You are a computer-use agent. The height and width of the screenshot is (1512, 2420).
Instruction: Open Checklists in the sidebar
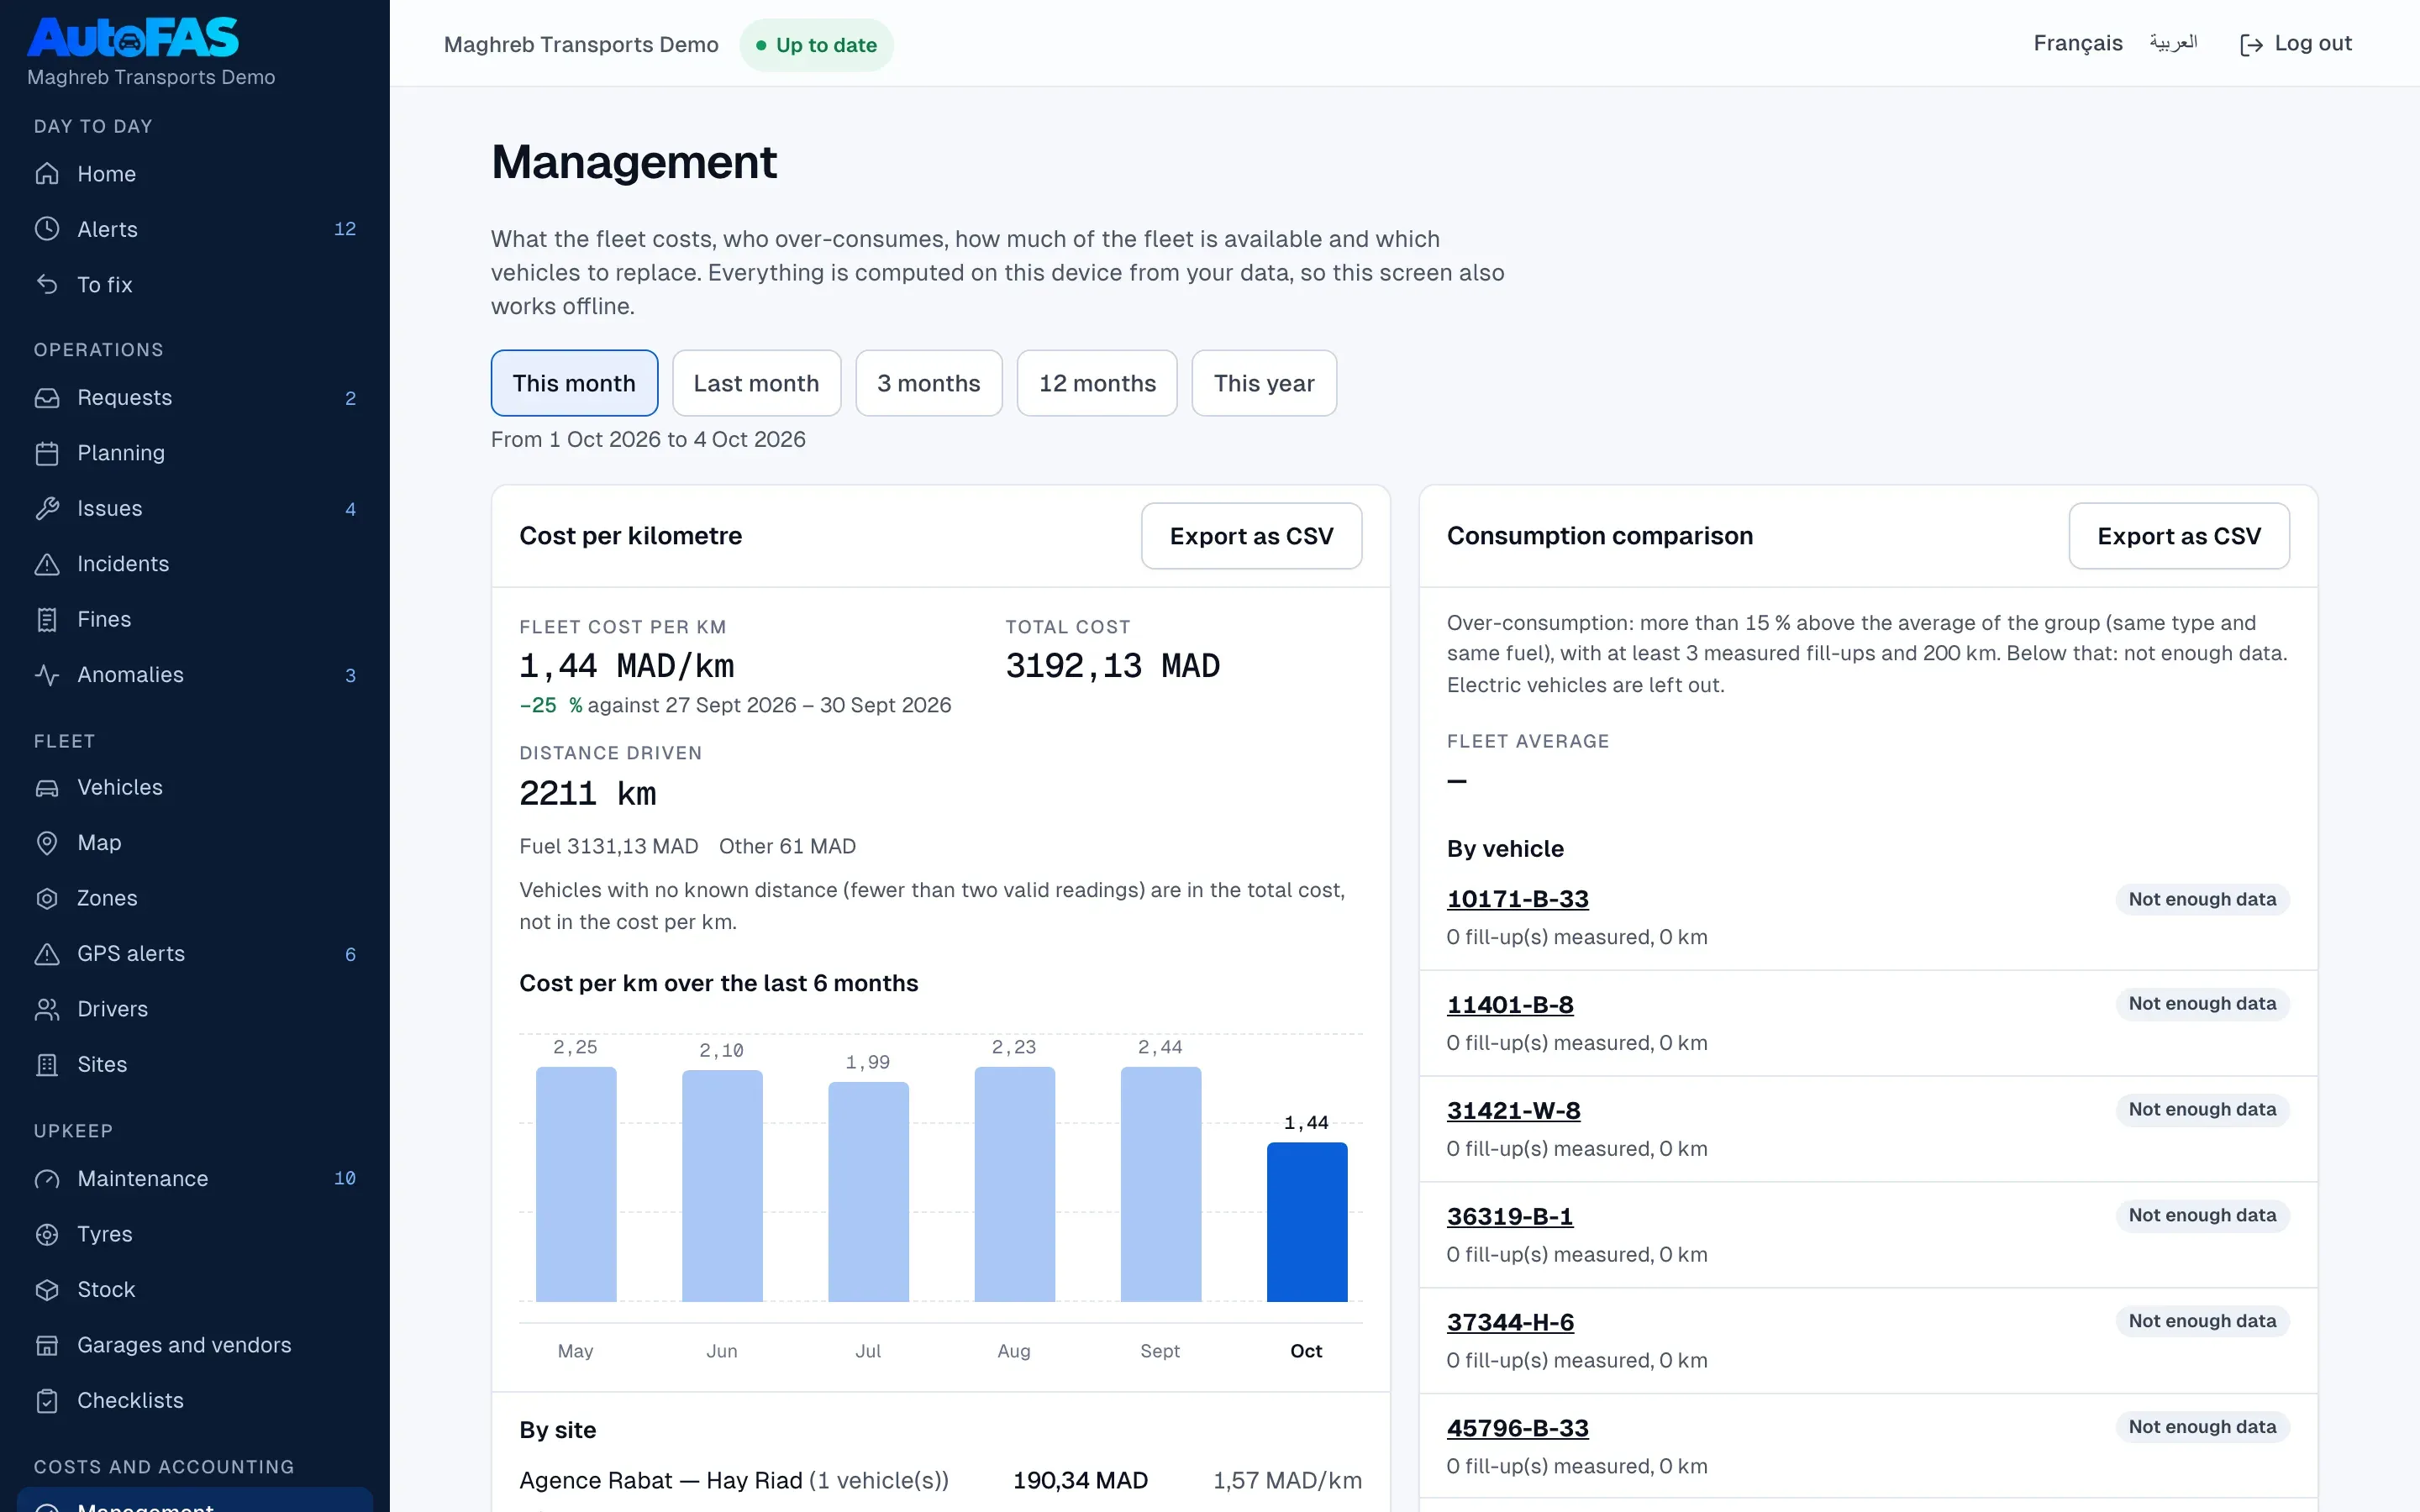pyautogui.click(x=194, y=1401)
